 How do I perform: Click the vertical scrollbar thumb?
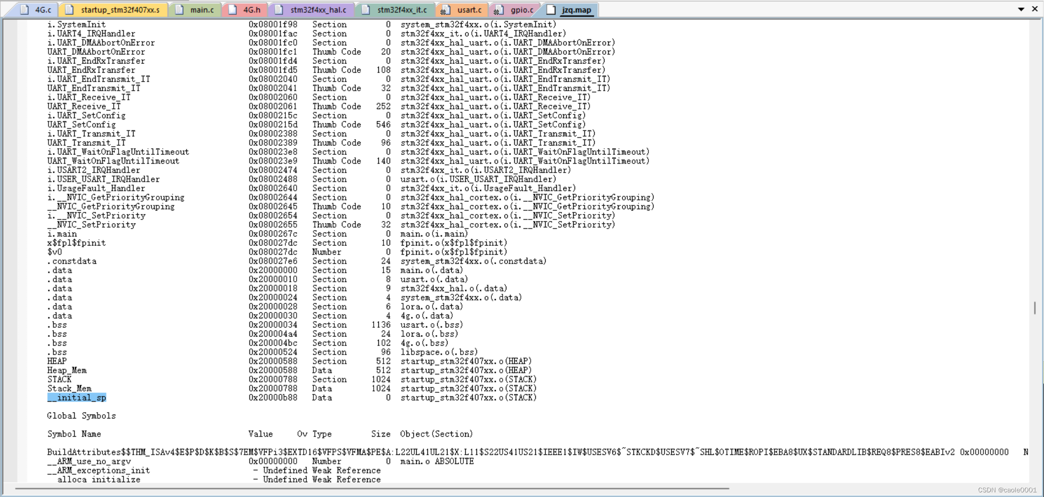[1035, 308]
